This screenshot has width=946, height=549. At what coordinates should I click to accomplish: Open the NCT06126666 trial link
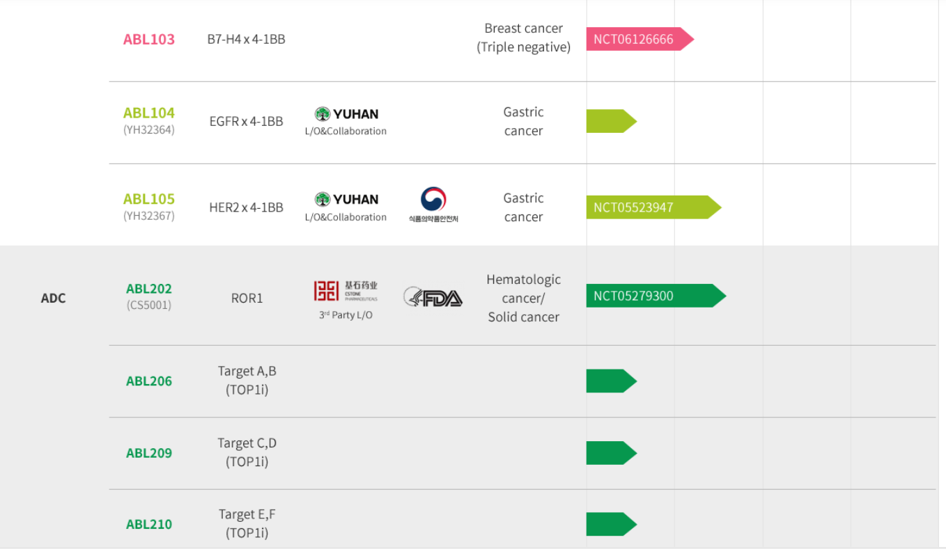click(x=633, y=40)
